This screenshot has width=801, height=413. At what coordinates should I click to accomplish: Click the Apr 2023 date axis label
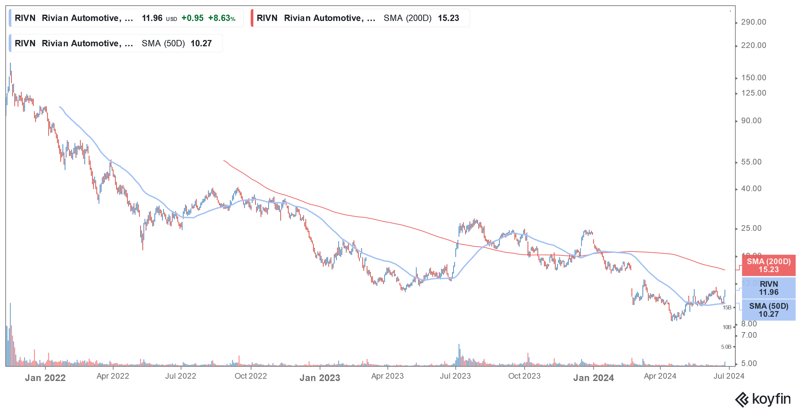tap(387, 376)
